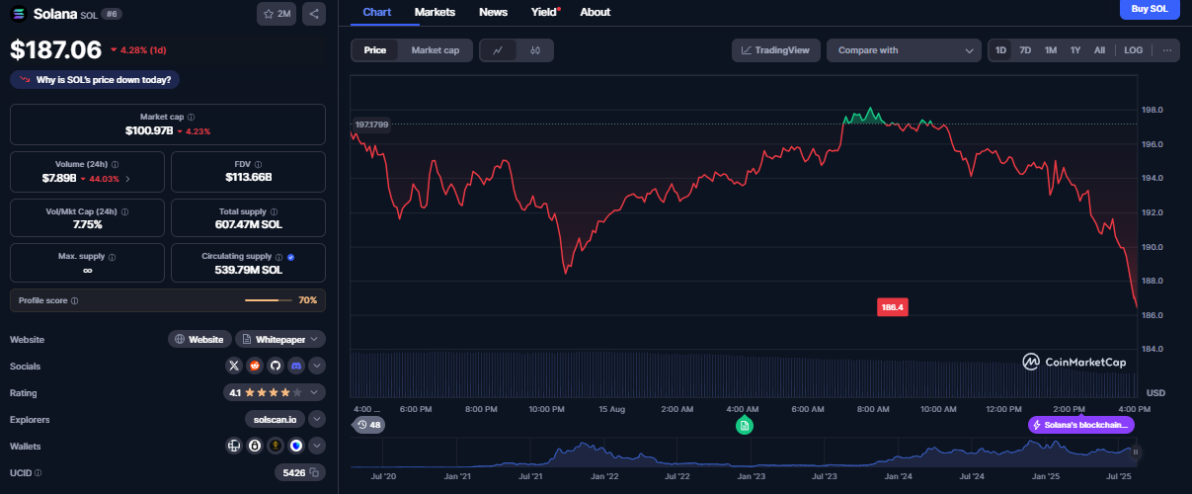Switch to line chart view icon
This screenshot has height=494, width=1192.
point(498,50)
